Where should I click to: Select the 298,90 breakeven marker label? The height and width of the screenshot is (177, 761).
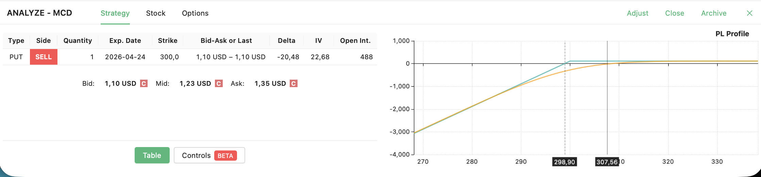[564, 162]
